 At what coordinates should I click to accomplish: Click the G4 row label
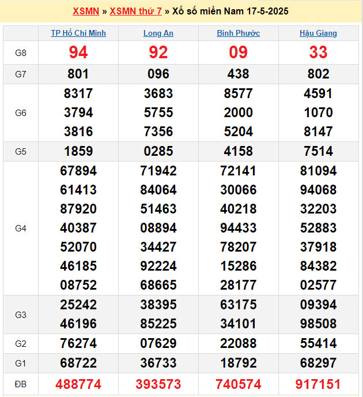click(x=21, y=229)
